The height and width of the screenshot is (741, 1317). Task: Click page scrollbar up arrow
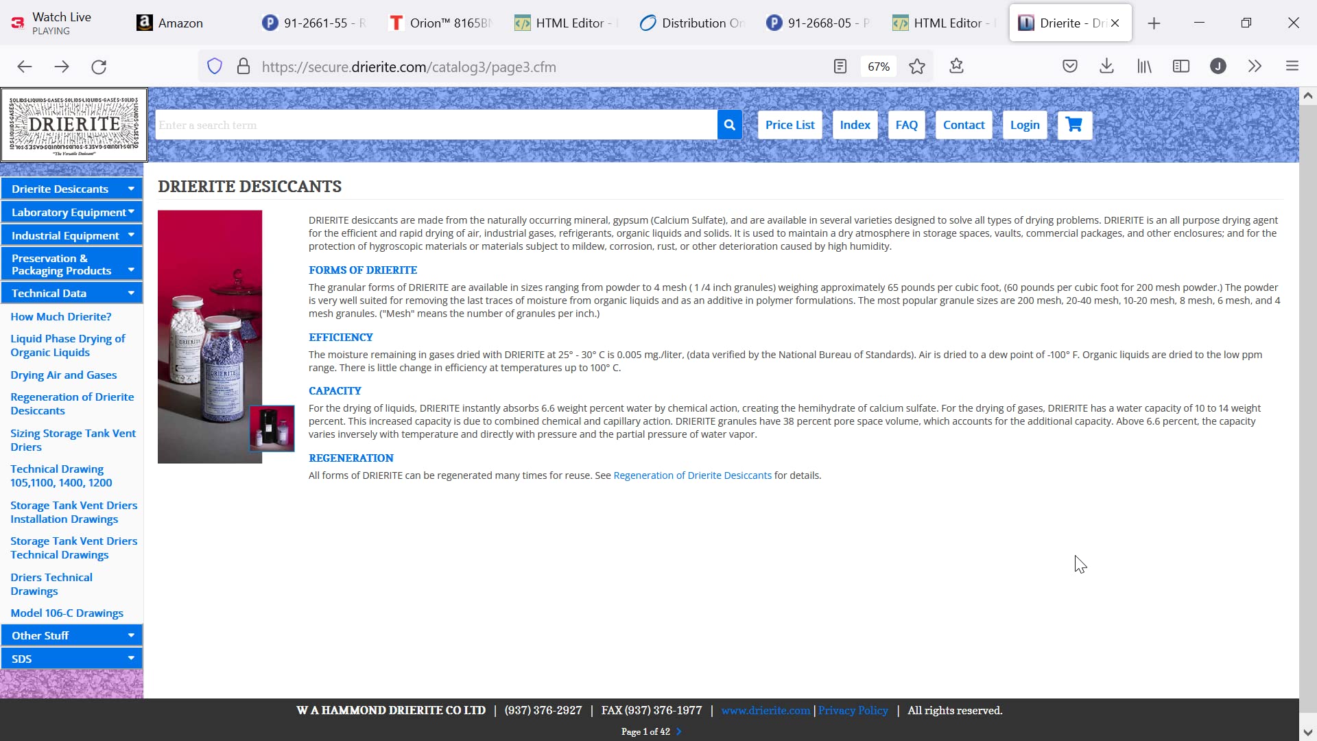tap(1307, 96)
